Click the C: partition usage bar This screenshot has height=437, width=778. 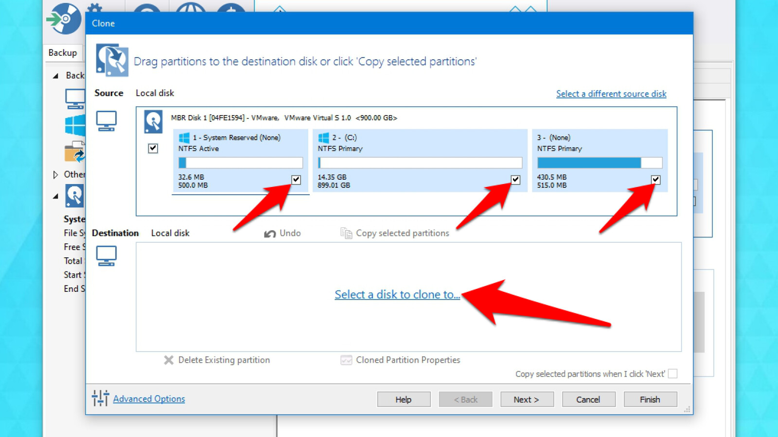click(420, 163)
